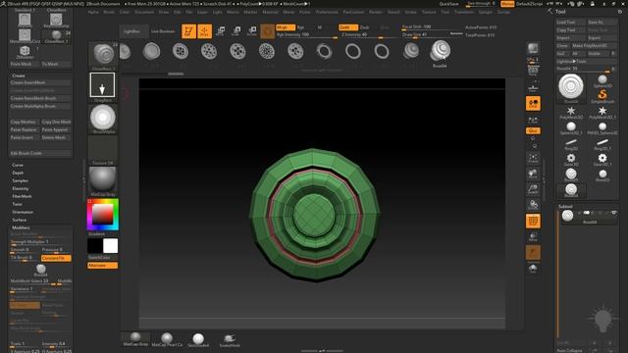Toggle the Mrgb channel button

click(x=286, y=27)
